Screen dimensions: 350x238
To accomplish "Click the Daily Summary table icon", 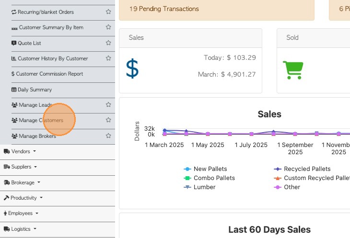I will point(14,90).
